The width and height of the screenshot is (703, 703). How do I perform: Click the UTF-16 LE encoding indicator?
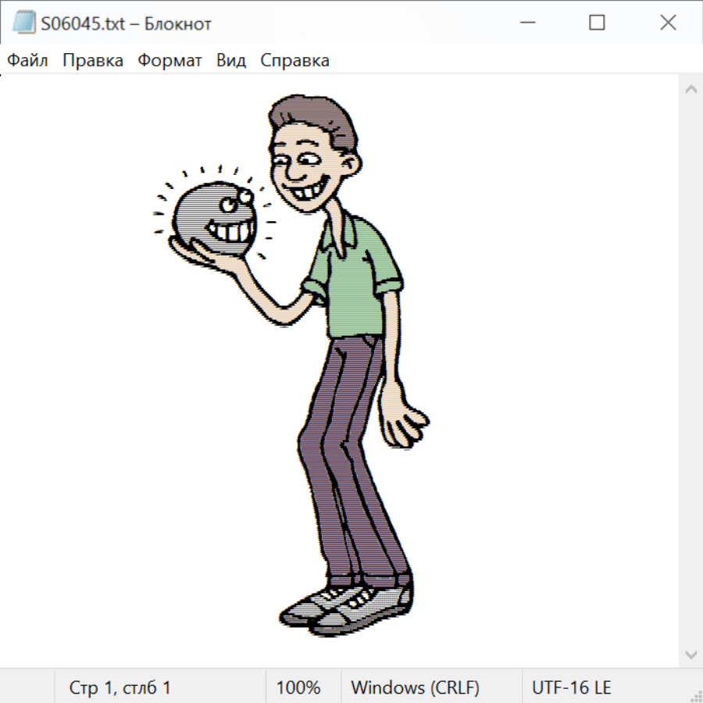click(571, 687)
